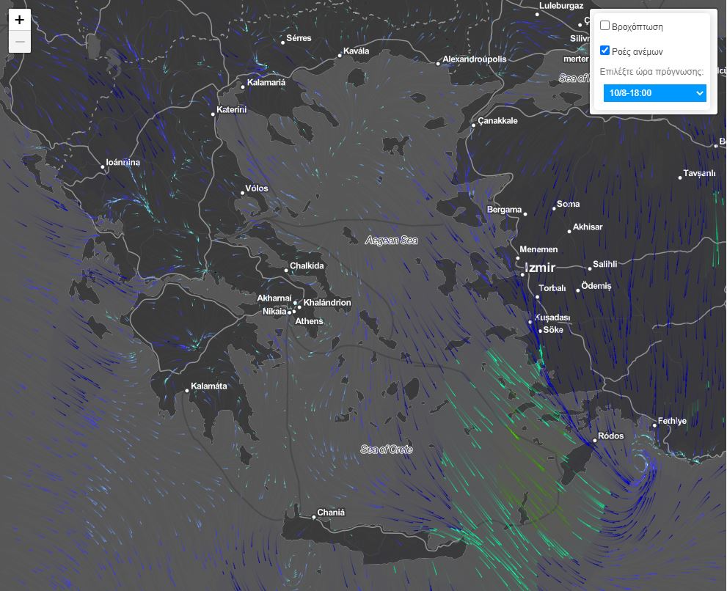Click the zoom out minus button
Viewport: 727px width, 591px height.
click(x=20, y=42)
